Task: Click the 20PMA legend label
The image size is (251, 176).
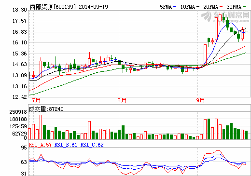Action: tap(211, 7)
